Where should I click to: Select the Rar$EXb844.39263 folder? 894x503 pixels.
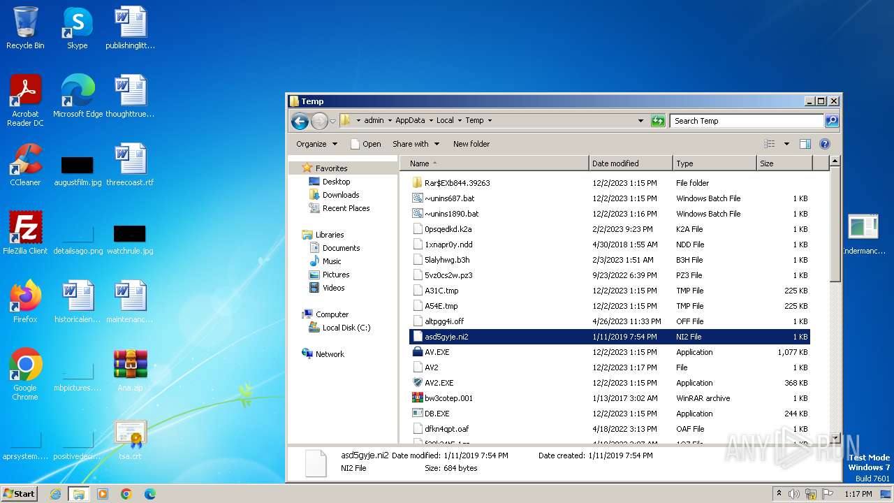point(609,183)
